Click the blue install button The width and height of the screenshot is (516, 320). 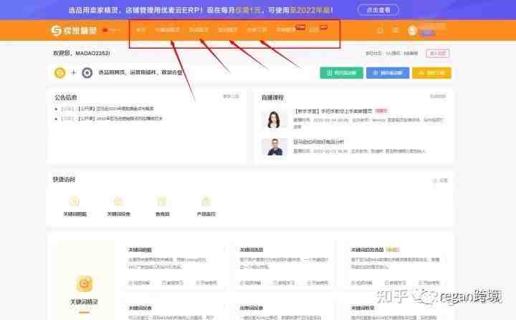click(388, 73)
